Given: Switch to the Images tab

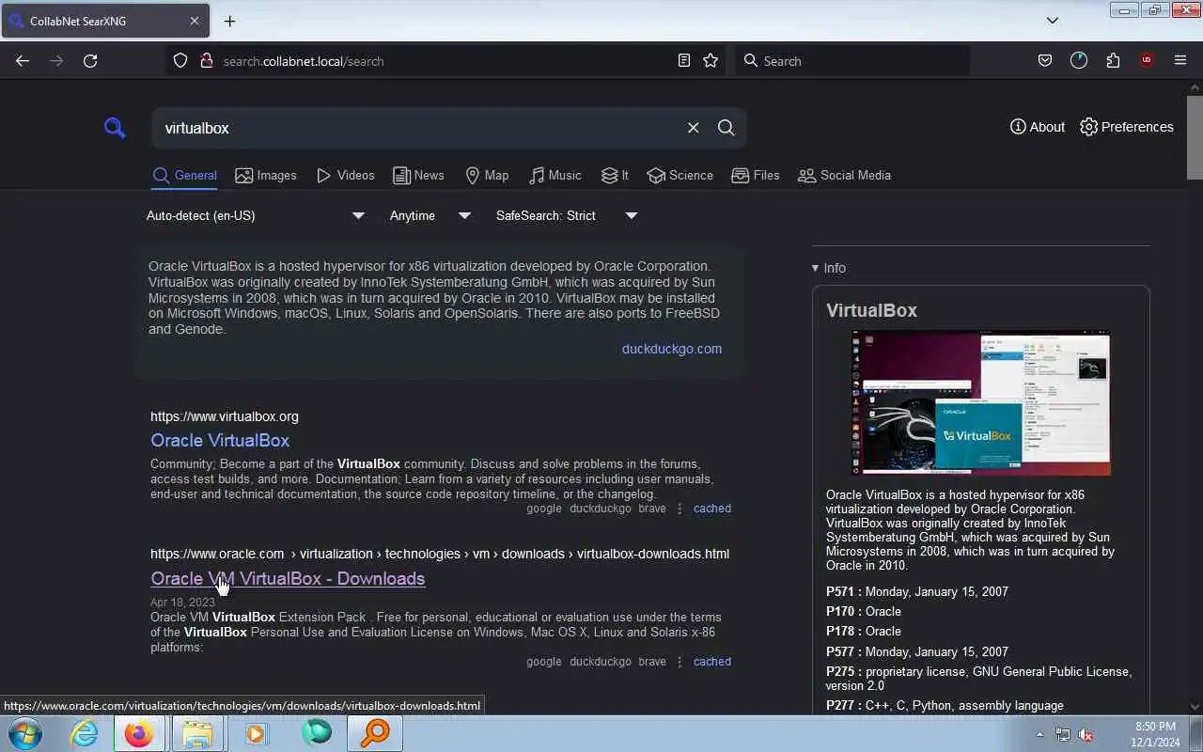Looking at the screenshot, I should 266,176.
